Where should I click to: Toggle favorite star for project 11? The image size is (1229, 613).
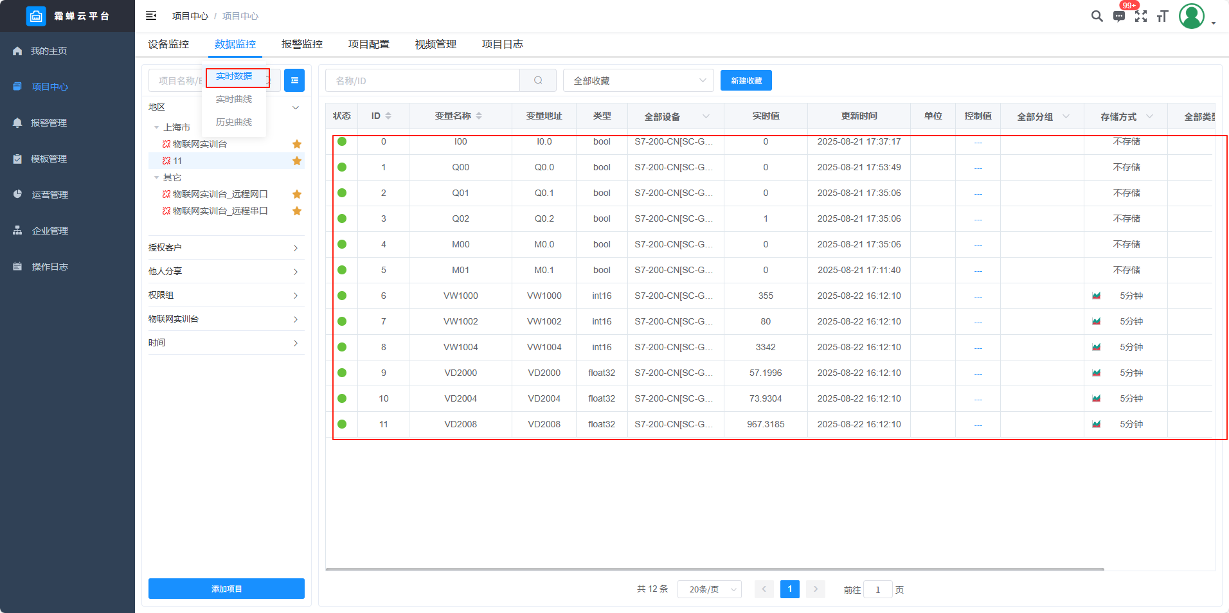coord(297,161)
